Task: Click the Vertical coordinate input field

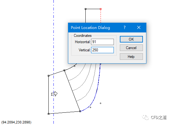Action: (102, 50)
